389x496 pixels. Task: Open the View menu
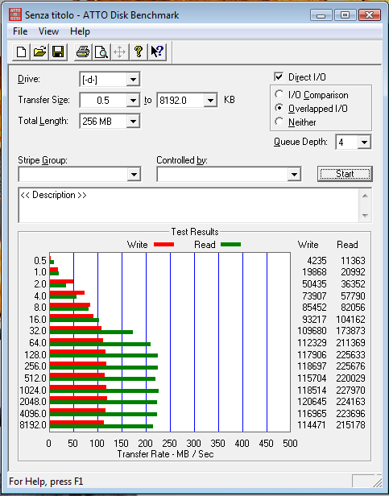pyautogui.click(x=48, y=31)
